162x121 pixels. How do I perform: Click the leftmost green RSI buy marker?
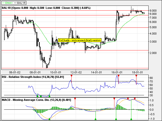tap(37, 96)
